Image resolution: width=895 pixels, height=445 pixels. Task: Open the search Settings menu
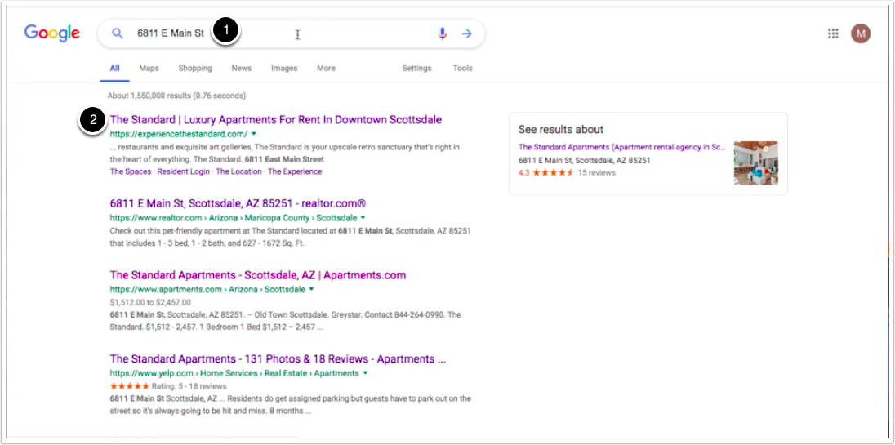click(417, 68)
